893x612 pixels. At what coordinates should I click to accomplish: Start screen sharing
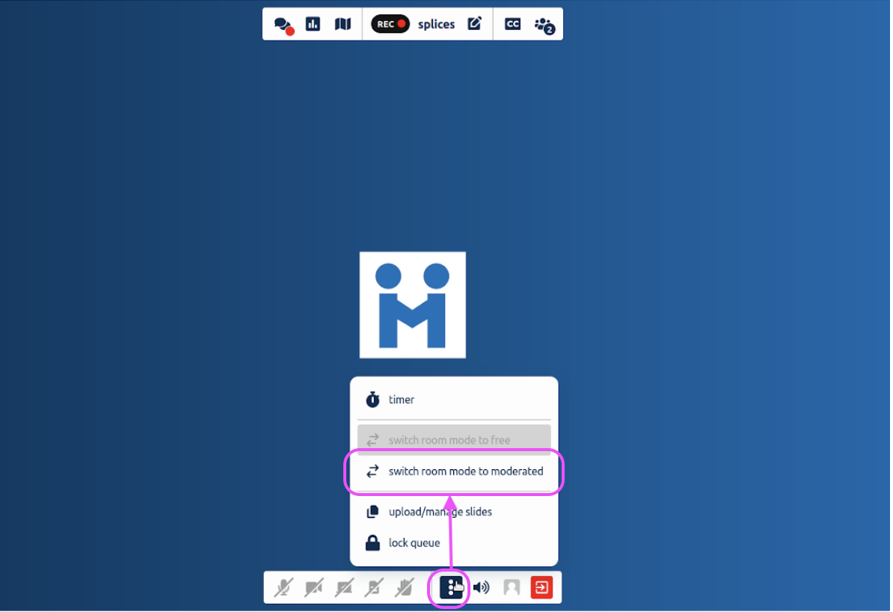click(x=343, y=587)
